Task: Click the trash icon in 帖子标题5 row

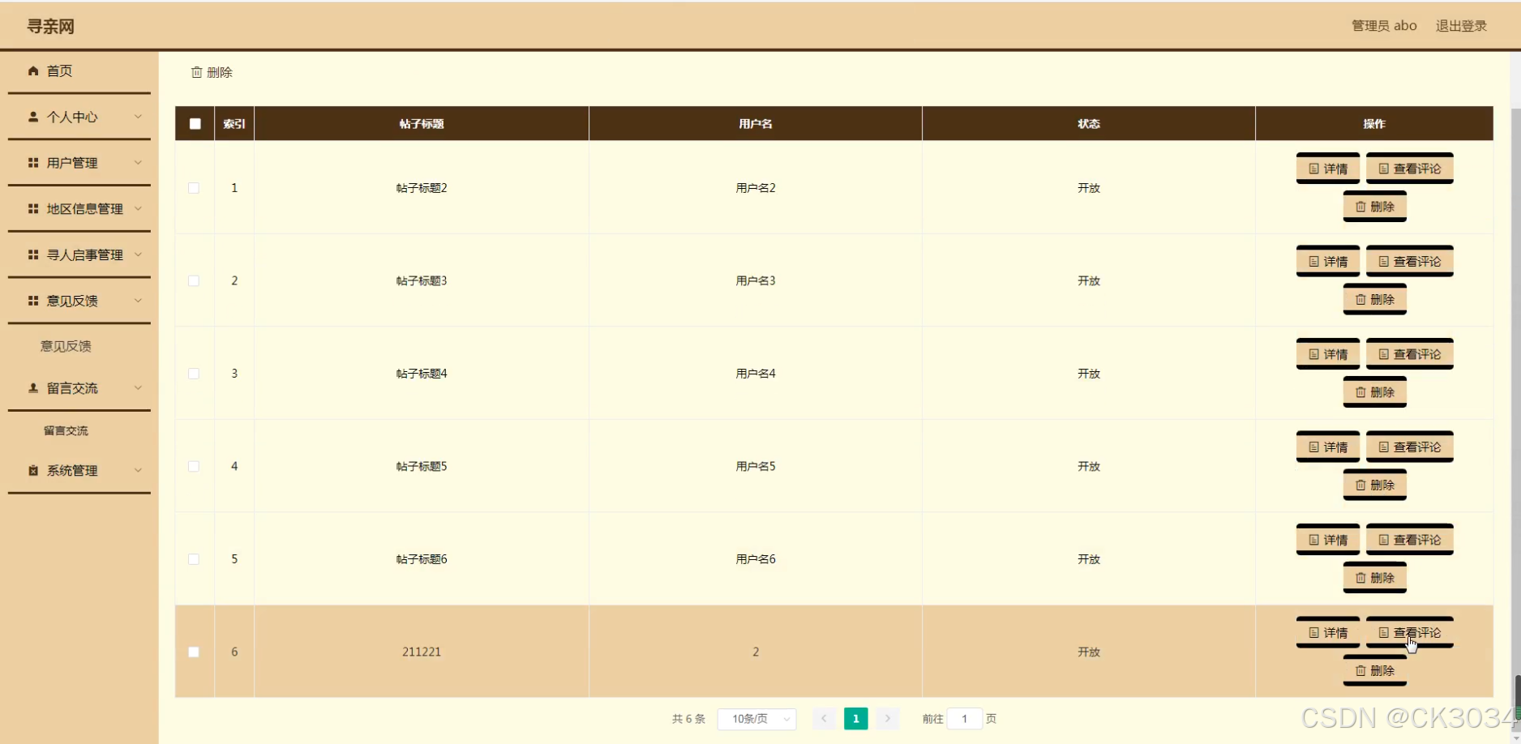Action: [x=1360, y=485]
